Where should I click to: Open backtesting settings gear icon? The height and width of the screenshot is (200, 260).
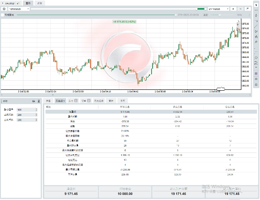(x=4, y=9)
